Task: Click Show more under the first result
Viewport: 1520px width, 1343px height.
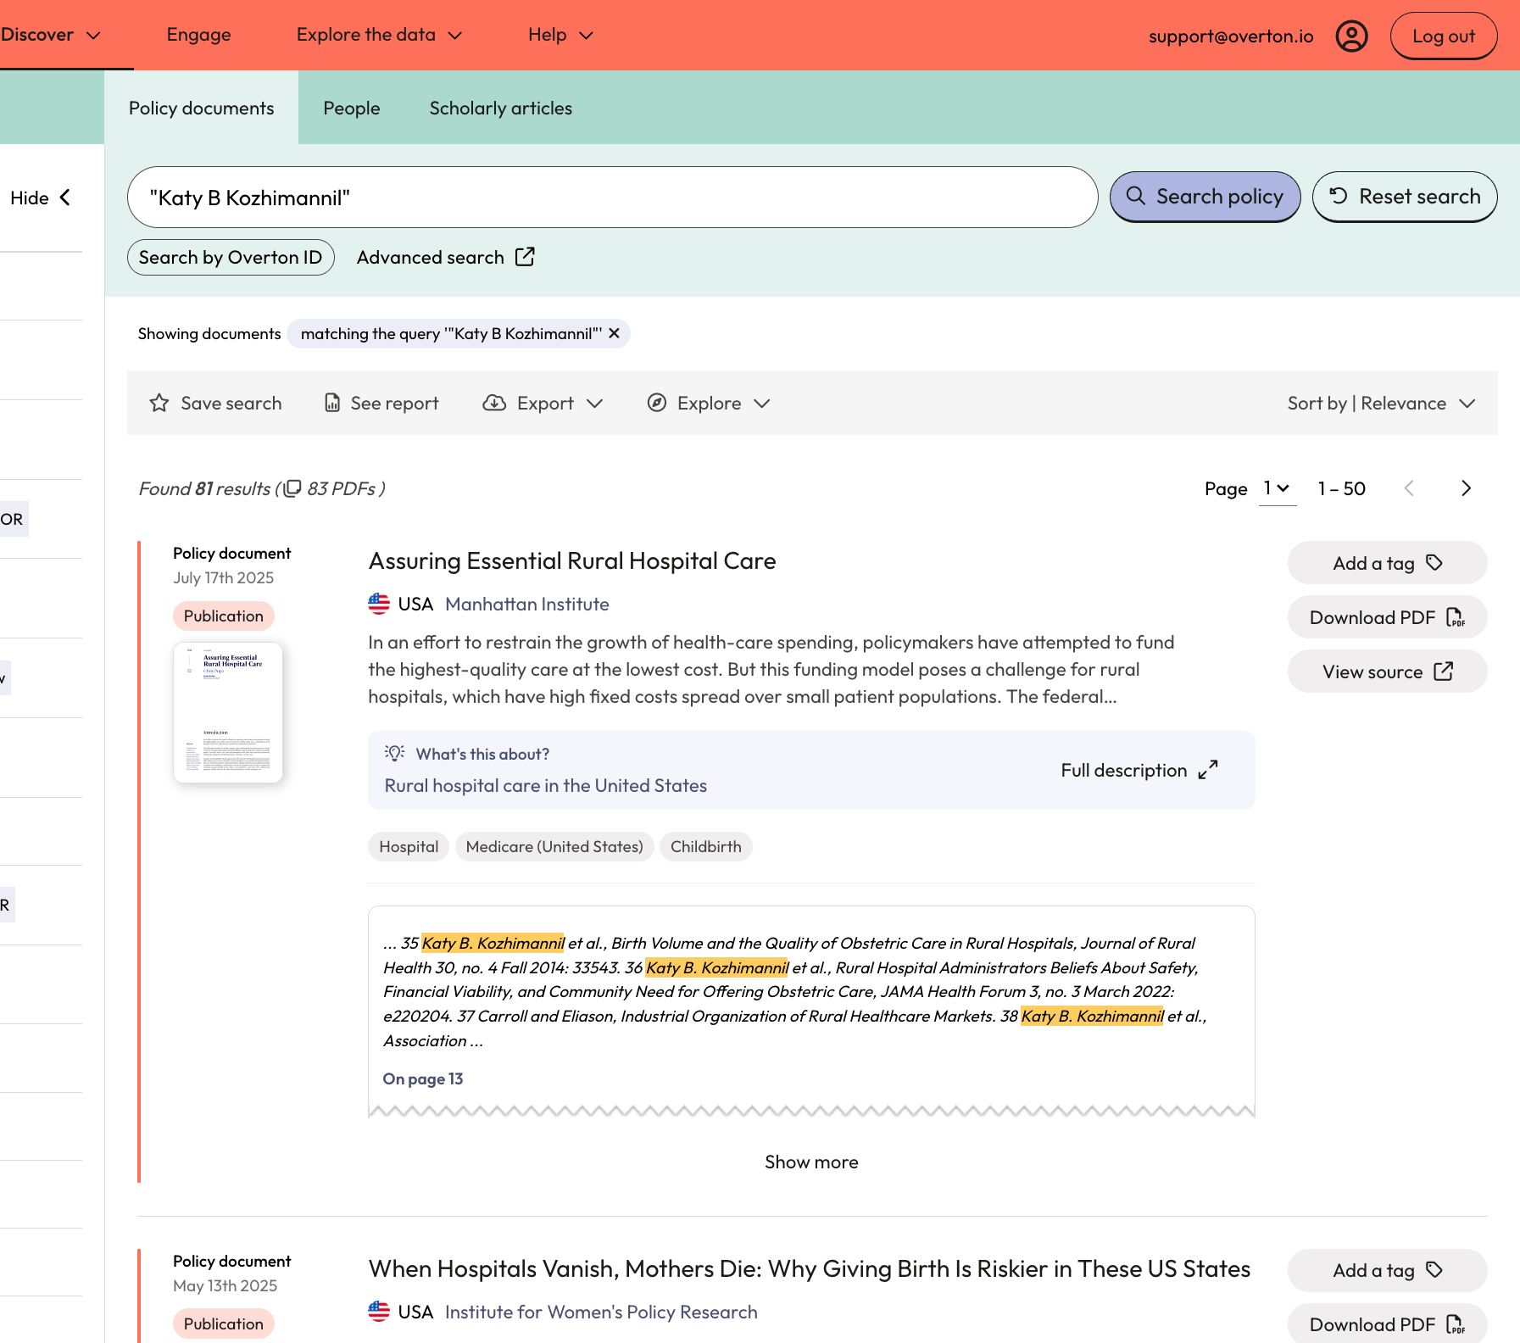Action: (x=811, y=1162)
